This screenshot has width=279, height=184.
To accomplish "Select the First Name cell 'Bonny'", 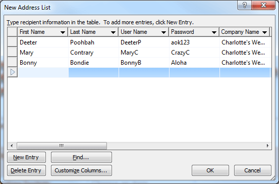I will 43,63.
